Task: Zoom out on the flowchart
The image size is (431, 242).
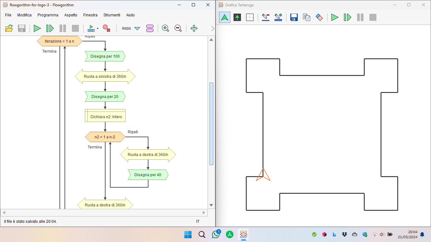Action: click(x=178, y=28)
